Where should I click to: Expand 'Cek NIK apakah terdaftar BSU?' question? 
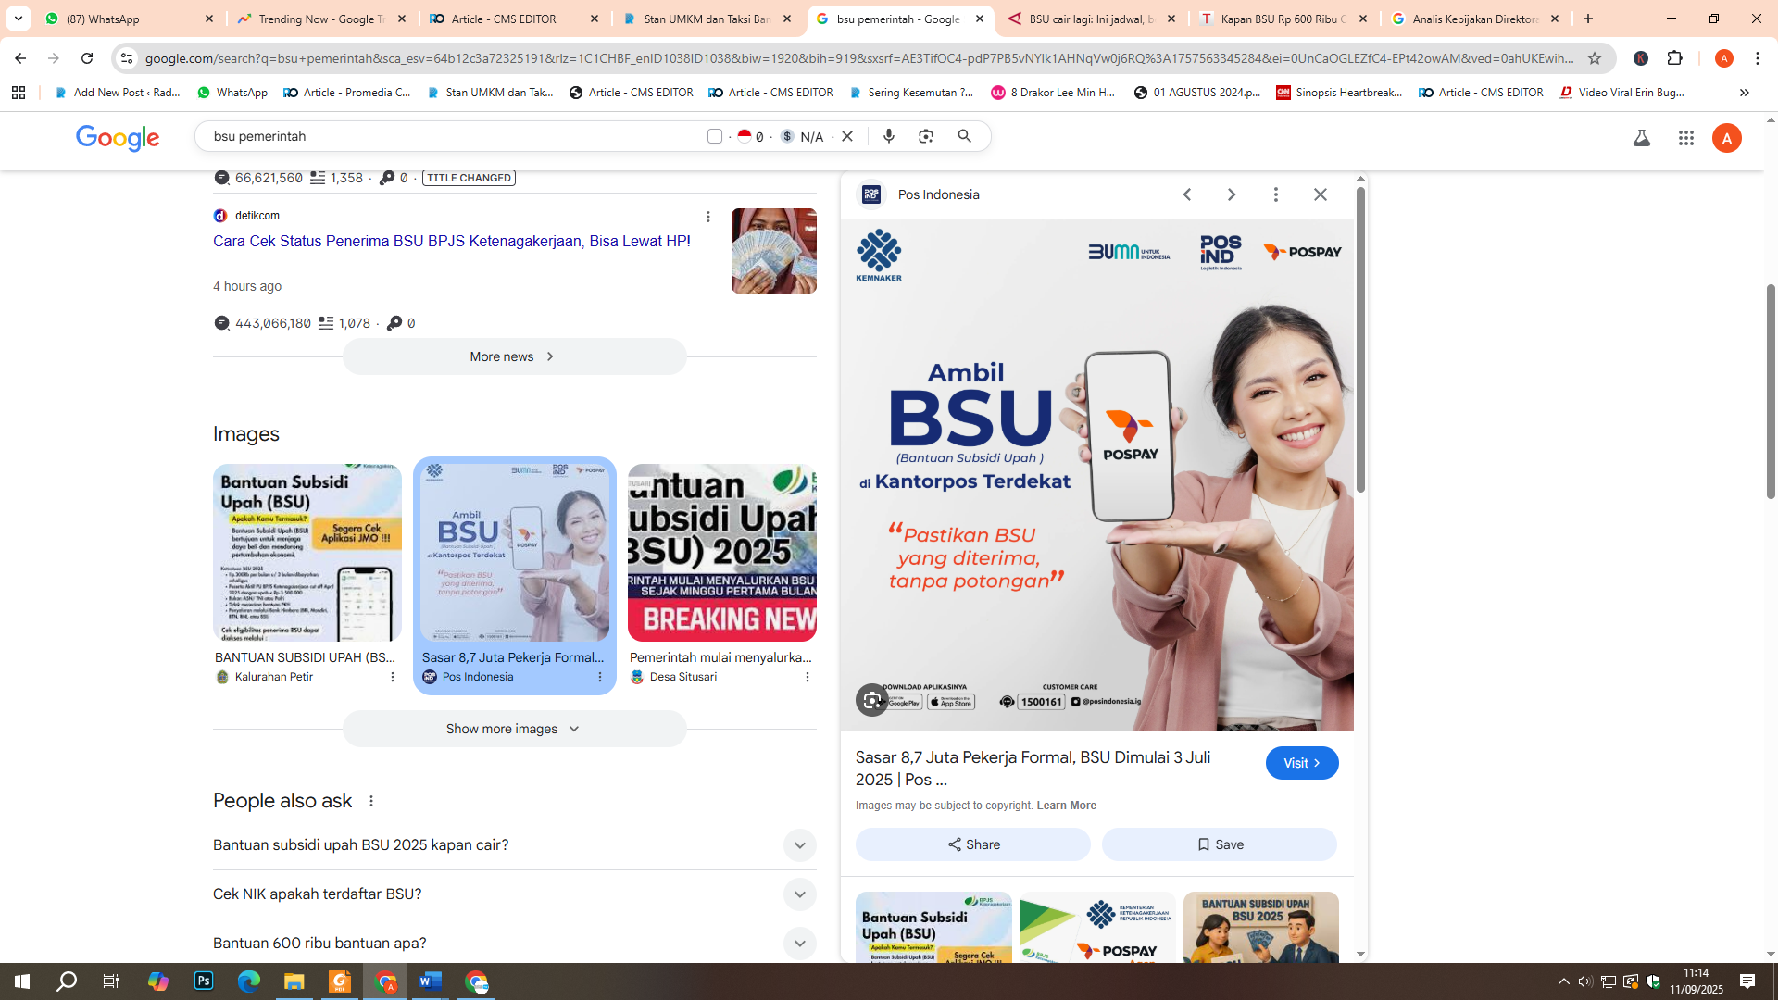515,894
